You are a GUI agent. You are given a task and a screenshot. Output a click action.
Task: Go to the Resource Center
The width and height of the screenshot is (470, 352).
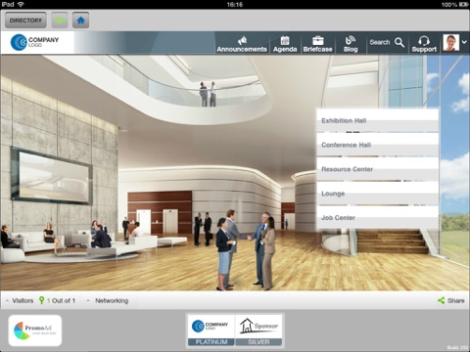[x=377, y=169]
